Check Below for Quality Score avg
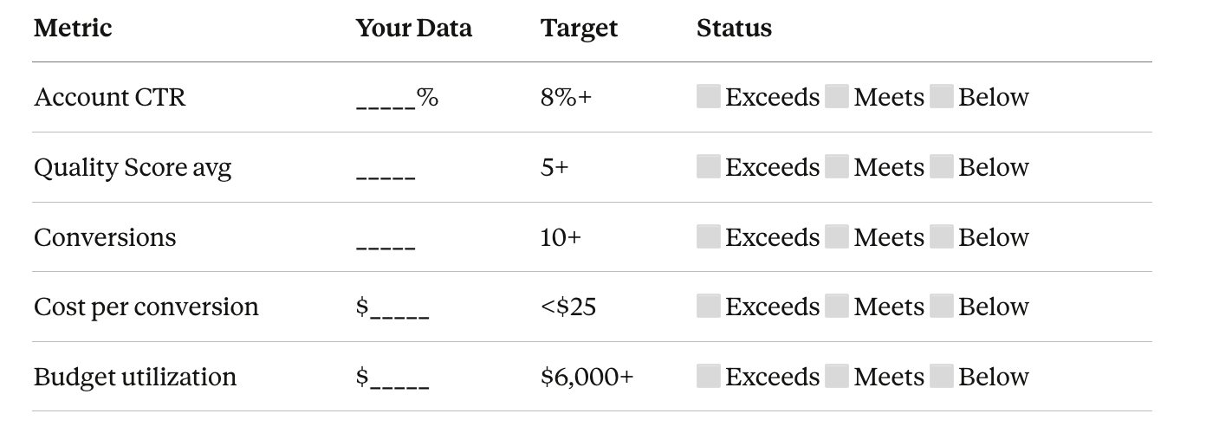This screenshot has height=433, width=1206. [942, 166]
